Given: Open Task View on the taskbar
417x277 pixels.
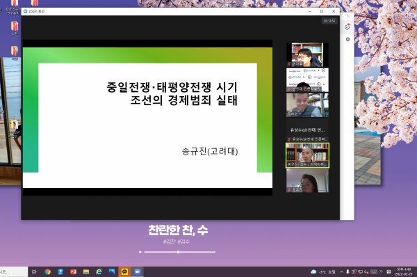Looking at the screenshot, I should point(34,271).
